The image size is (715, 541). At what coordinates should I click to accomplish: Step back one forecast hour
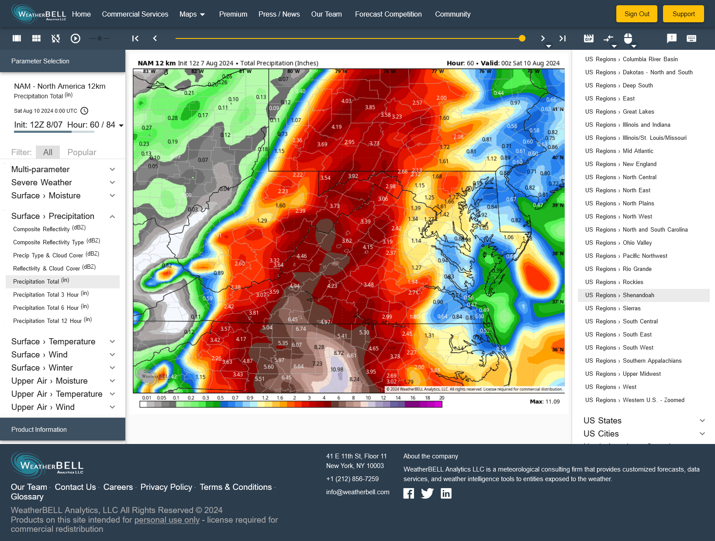(155, 38)
